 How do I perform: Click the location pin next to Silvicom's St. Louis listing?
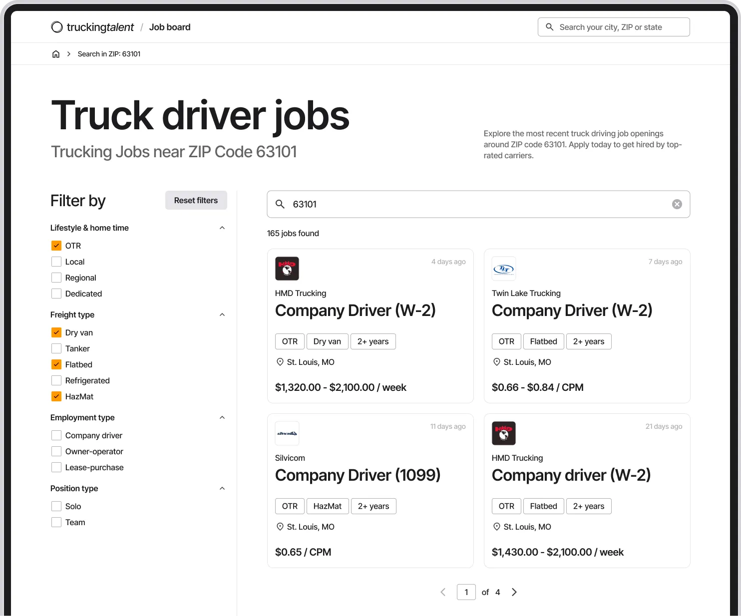pos(280,526)
